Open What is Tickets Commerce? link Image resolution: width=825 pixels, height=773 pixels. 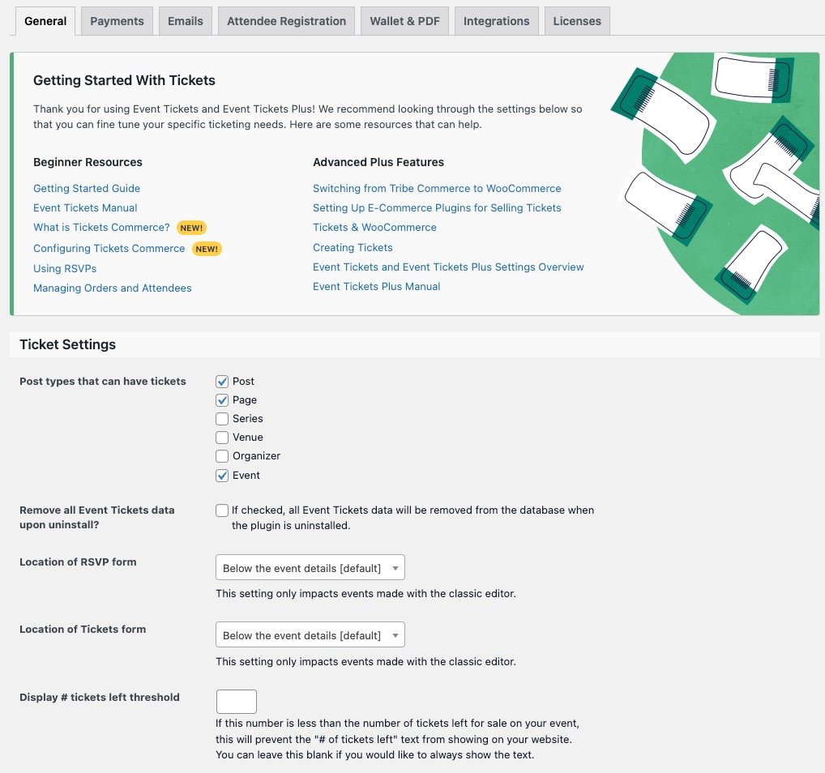pos(101,228)
